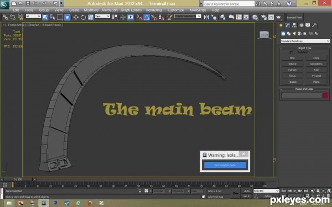Toggle Select and Manipulate icon
Viewport: 332px width, 207px height.
tap(123, 17)
